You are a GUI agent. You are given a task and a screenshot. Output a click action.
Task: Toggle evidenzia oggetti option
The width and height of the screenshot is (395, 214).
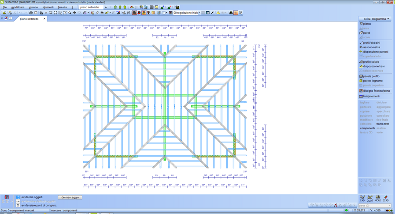(x=32, y=197)
